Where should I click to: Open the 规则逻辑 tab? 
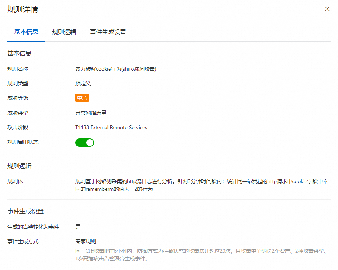tap(64, 32)
